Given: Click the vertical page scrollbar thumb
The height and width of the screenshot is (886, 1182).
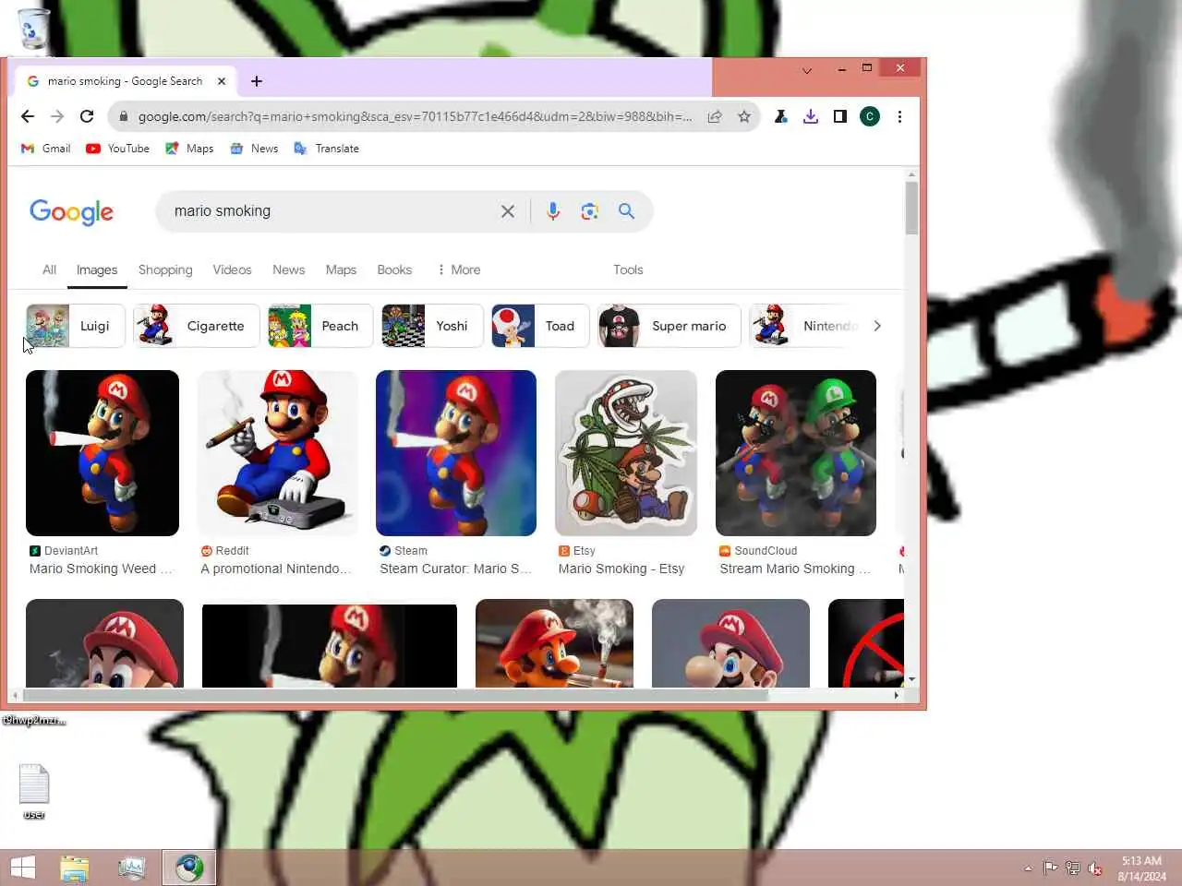Looking at the screenshot, I should point(911,208).
